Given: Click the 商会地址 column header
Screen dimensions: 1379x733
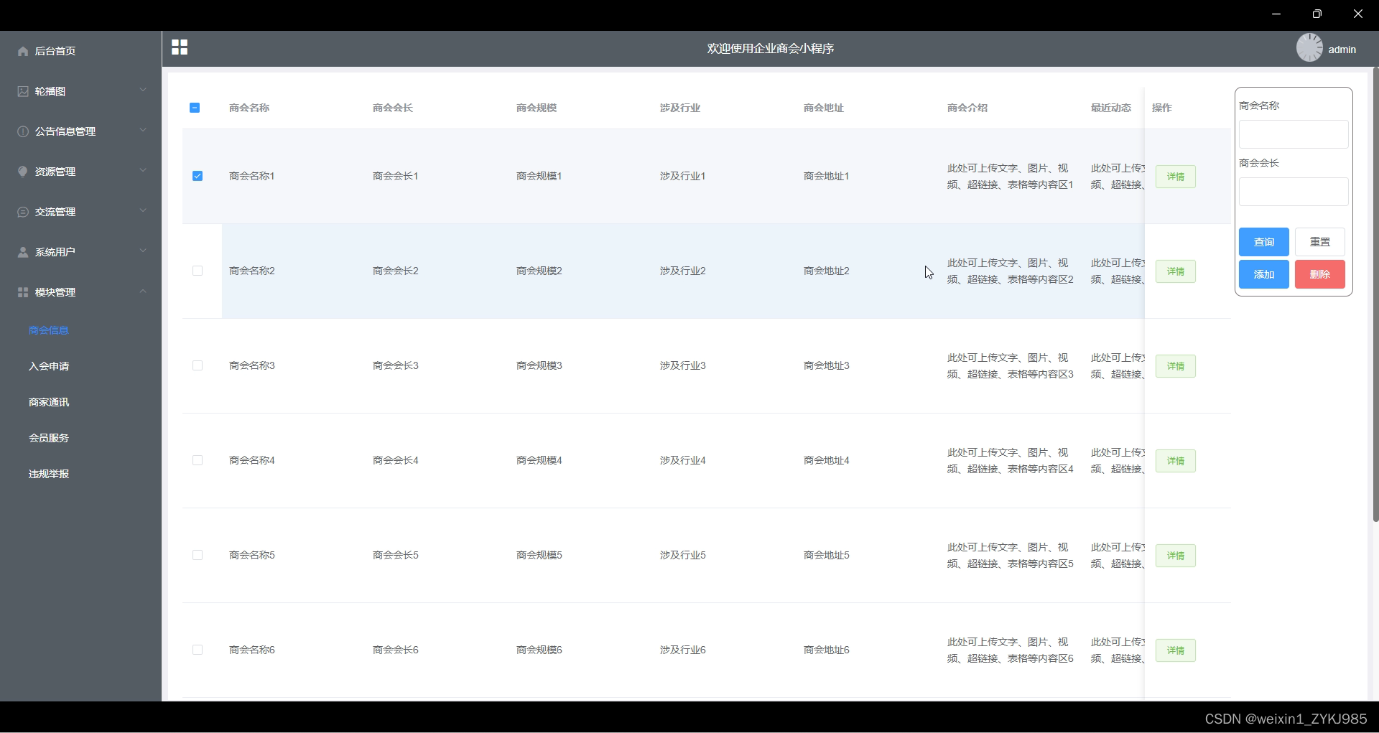Looking at the screenshot, I should (x=824, y=108).
